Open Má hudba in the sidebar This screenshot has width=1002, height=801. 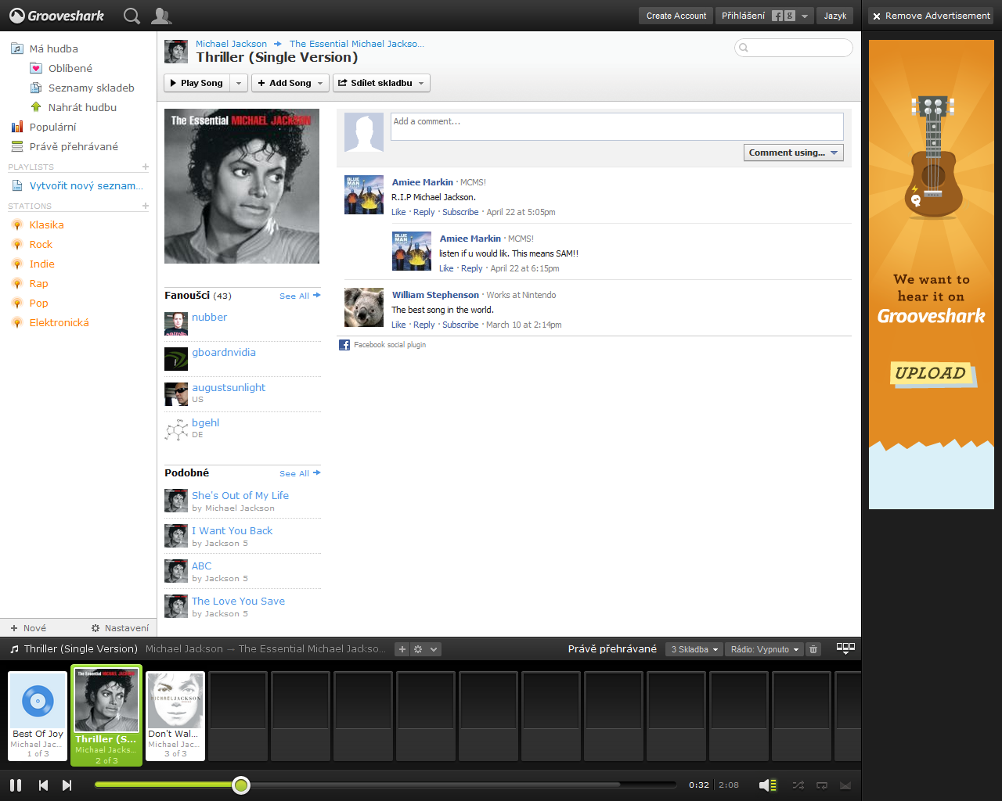[45, 48]
